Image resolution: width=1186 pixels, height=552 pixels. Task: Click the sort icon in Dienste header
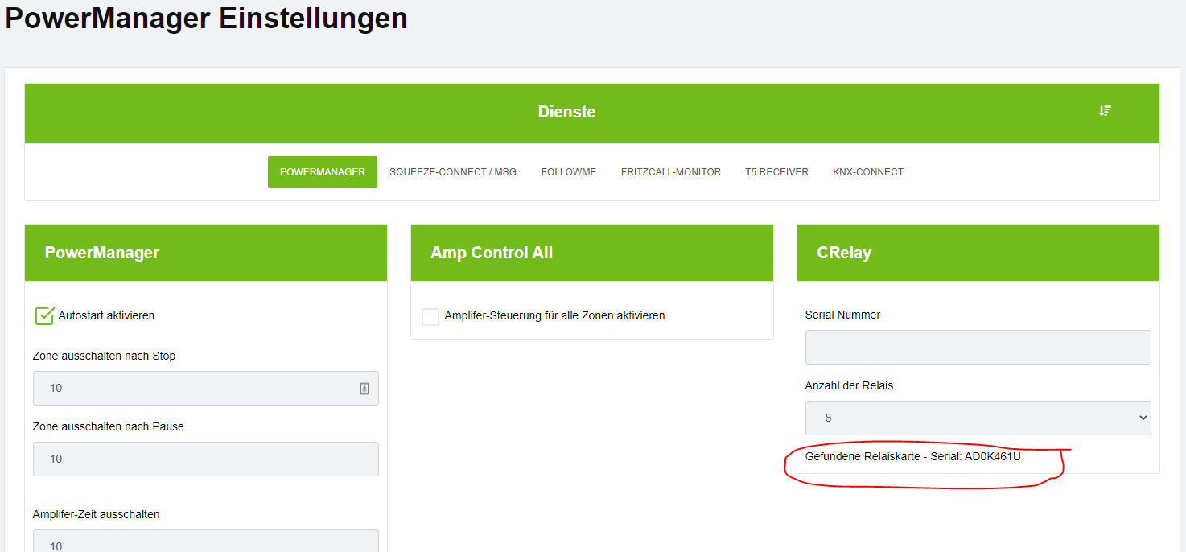click(1105, 111)
